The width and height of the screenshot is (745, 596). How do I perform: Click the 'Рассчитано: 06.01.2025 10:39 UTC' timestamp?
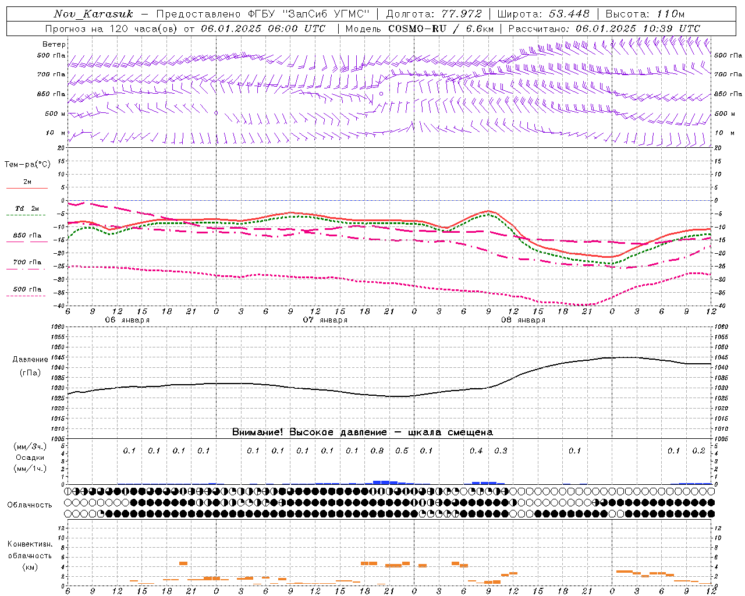pos(604,29)
